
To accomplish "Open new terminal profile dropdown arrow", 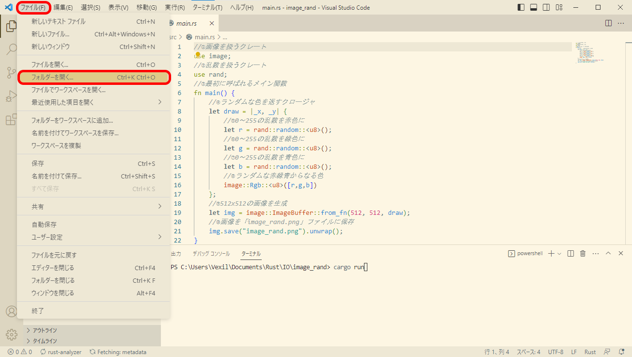I will click(559, 254).
